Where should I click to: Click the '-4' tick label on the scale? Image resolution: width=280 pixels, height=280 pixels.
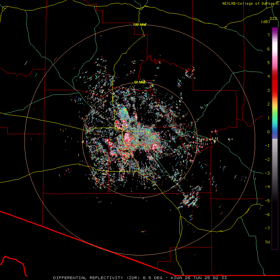(267, 187)
